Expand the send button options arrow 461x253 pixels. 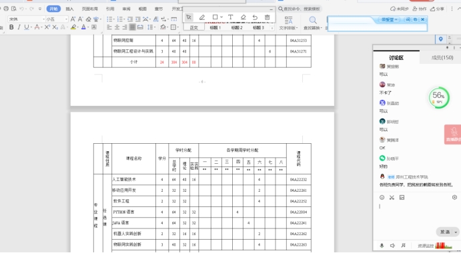[456, 232]
